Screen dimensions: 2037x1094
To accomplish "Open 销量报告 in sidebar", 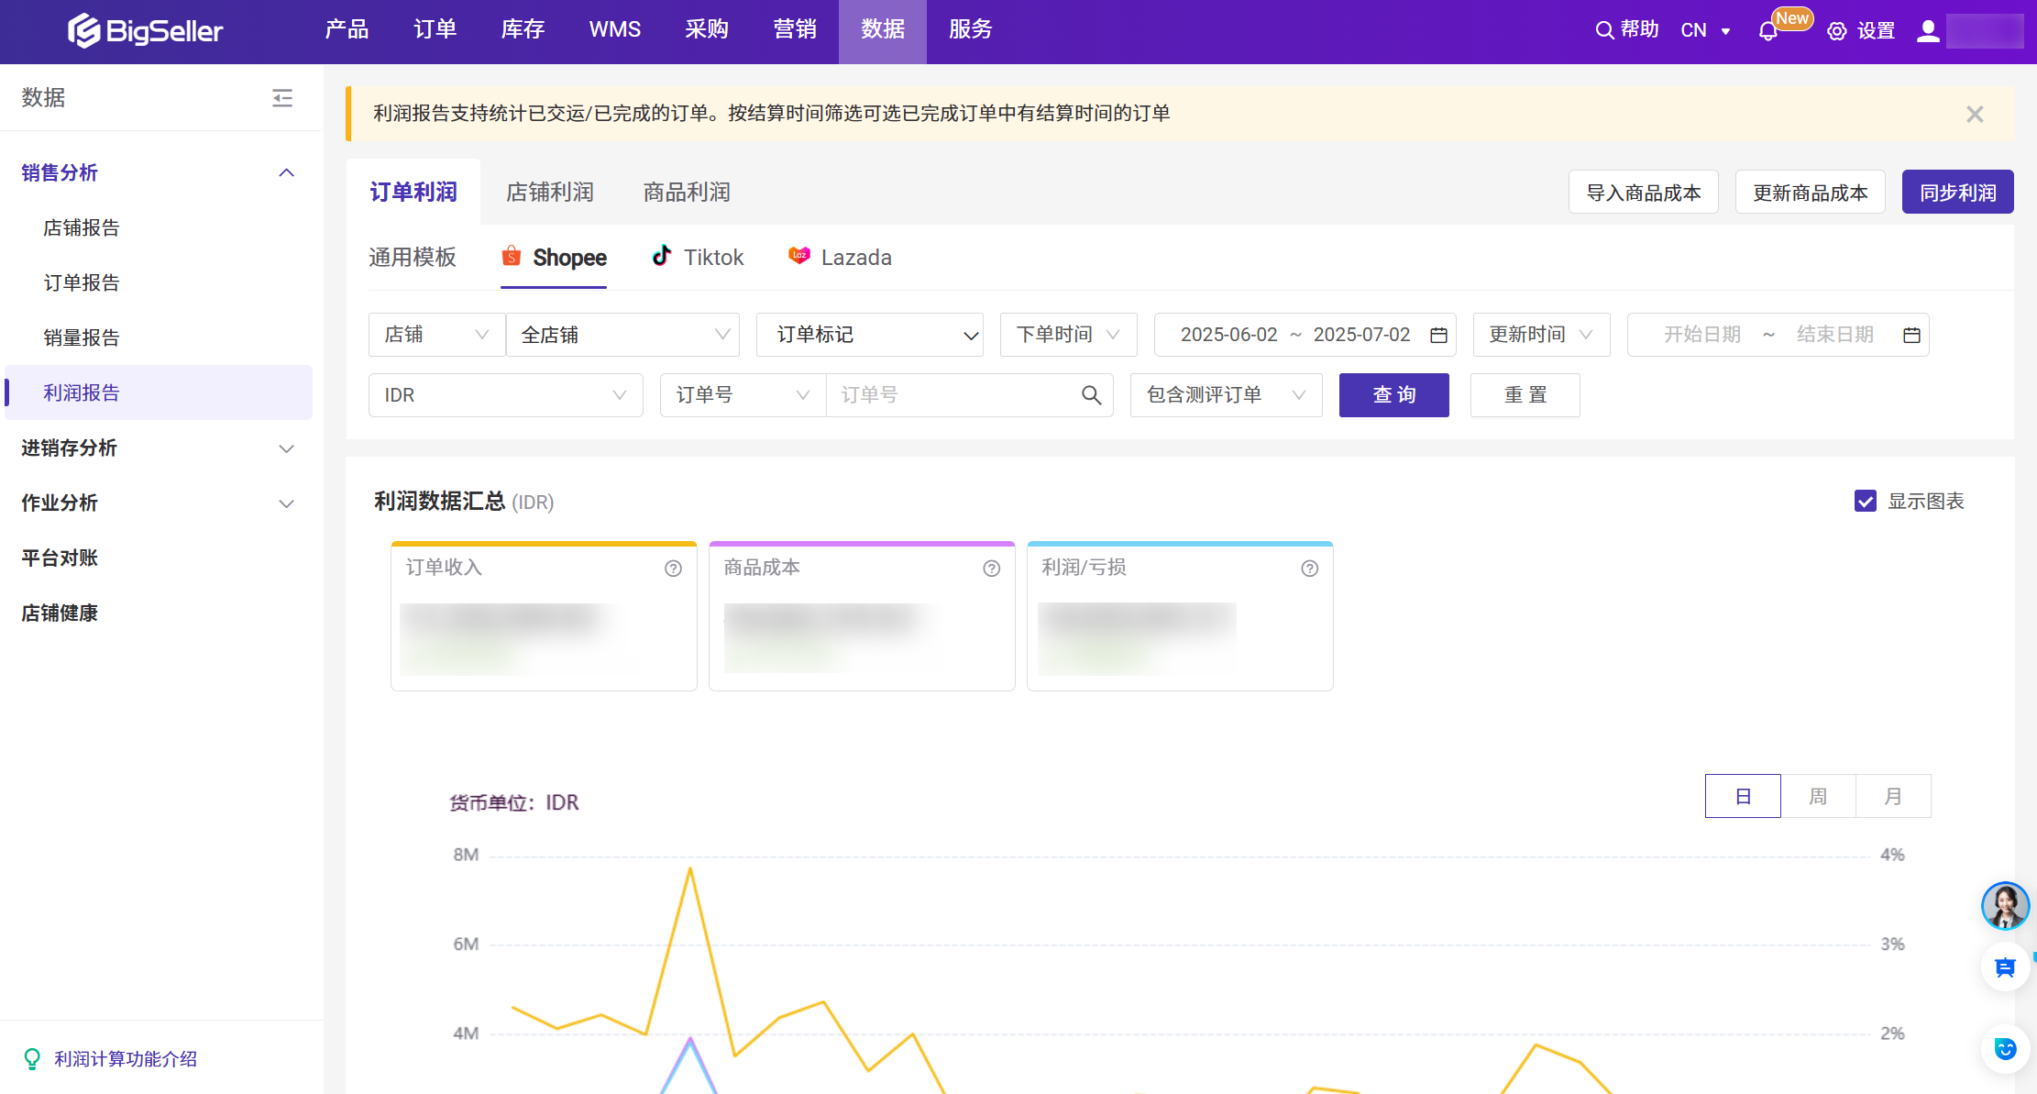I will click(82, 337).
